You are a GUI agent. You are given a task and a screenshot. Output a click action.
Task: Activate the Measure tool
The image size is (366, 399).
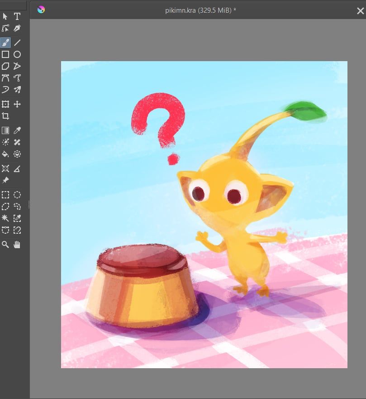pos(17,168)
